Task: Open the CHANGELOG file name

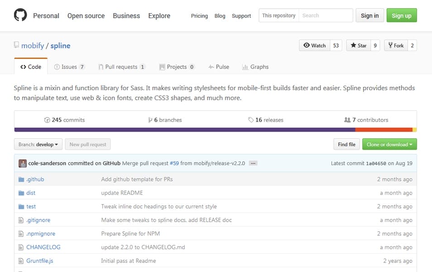Action: [x=43, y=247]
